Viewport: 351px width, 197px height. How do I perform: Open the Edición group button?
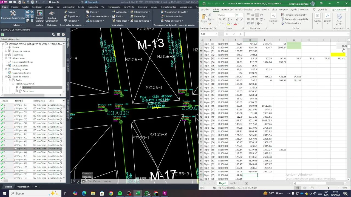coord(327,18)
